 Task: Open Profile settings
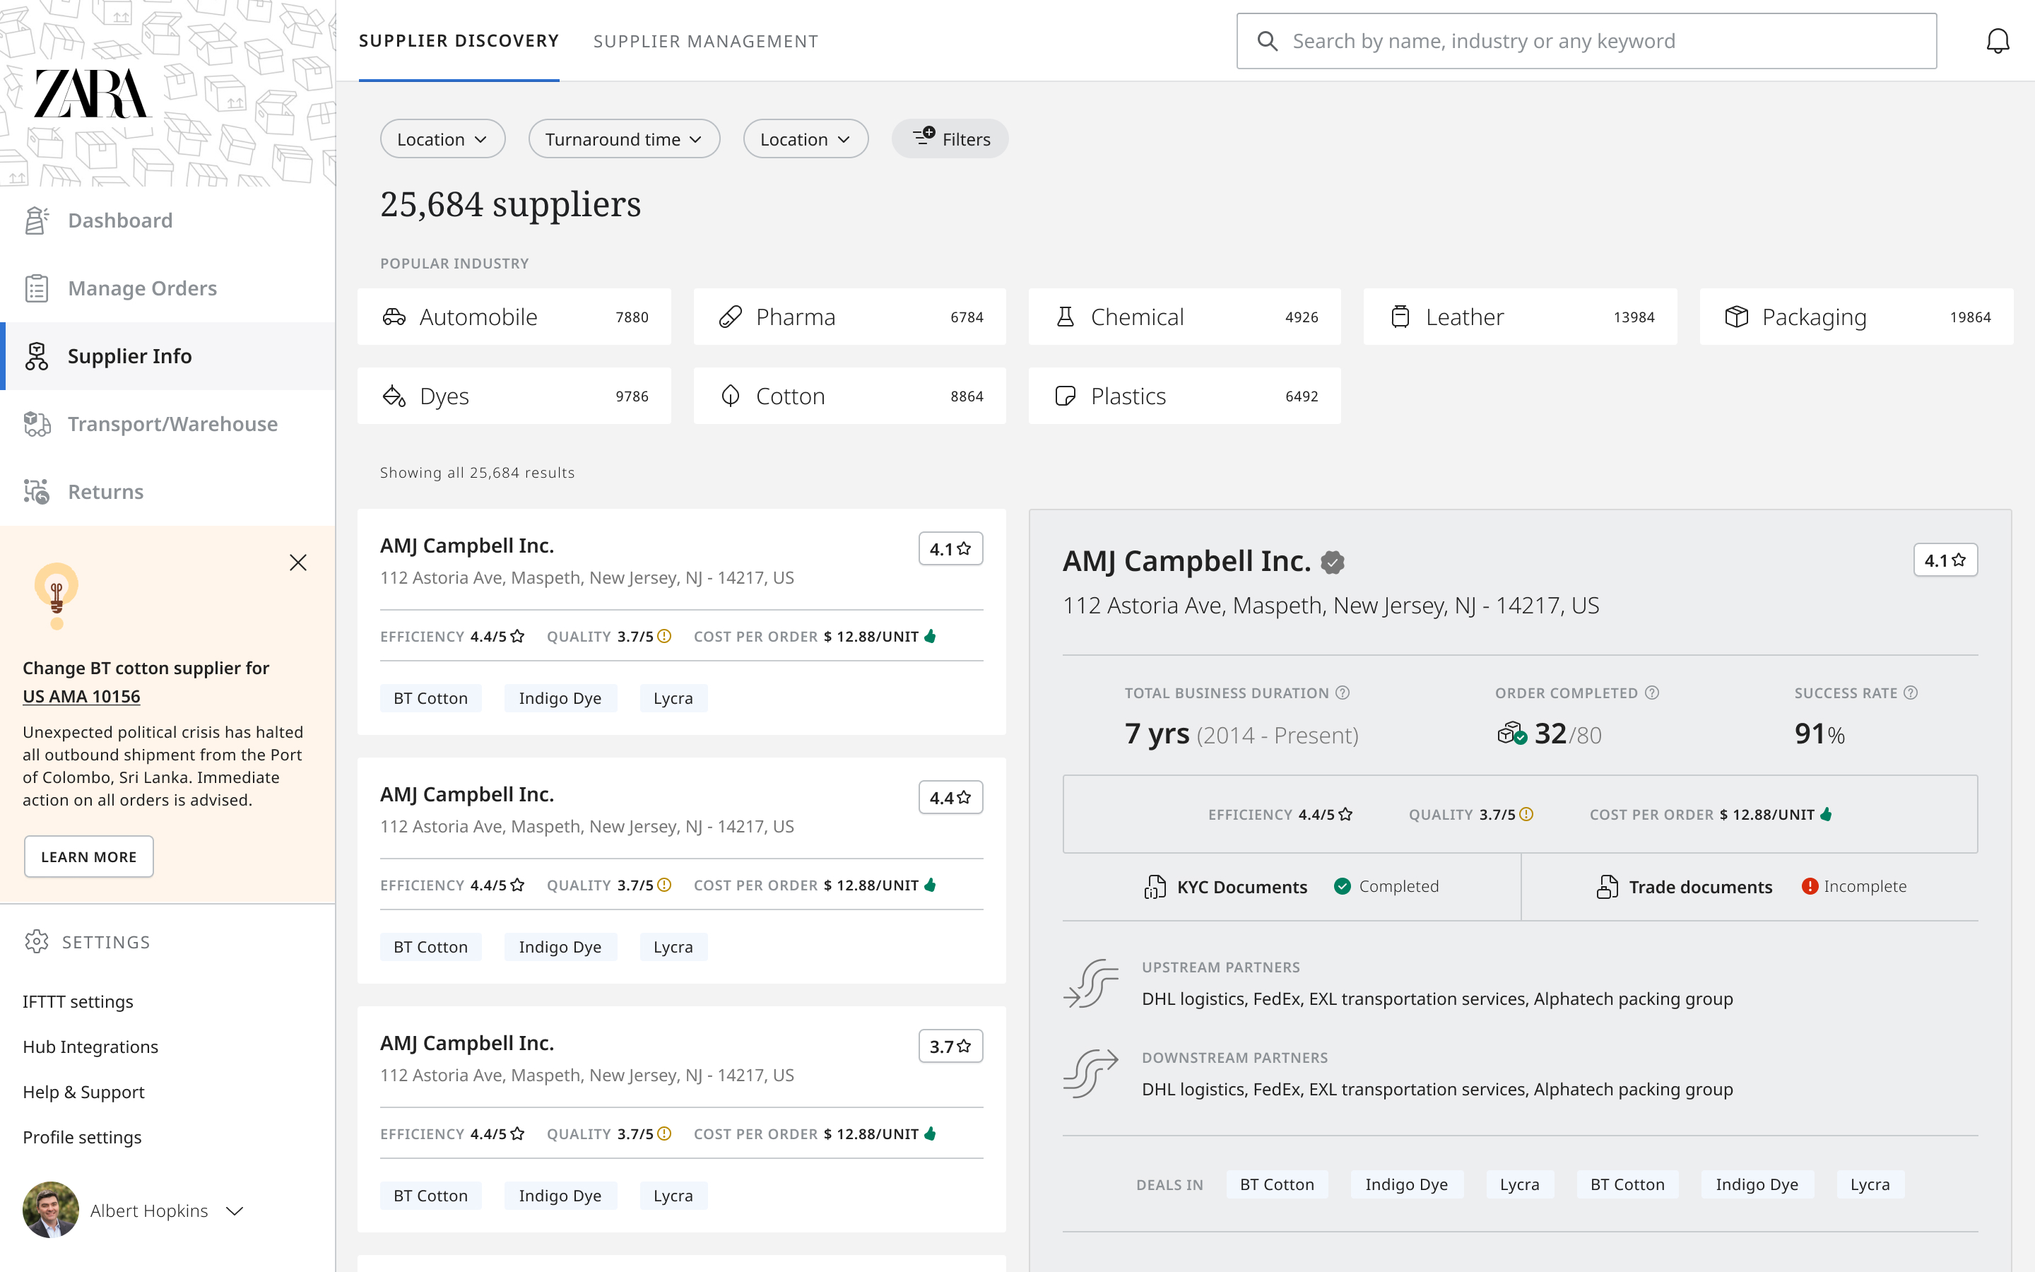click(x=83, y=1138)
